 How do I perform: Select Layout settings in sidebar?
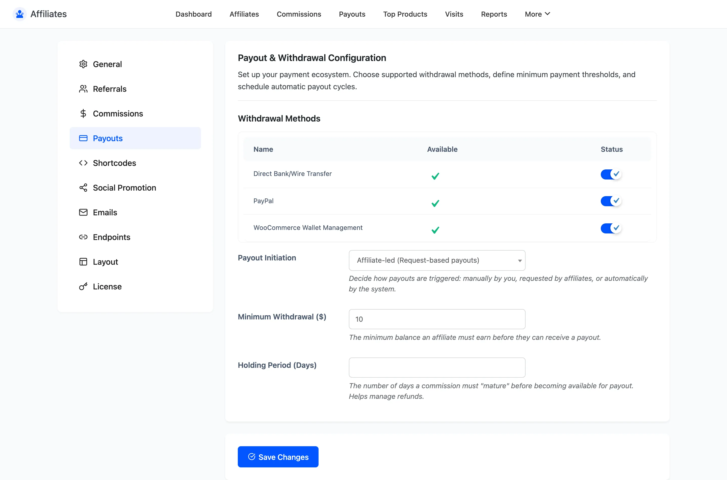[x=135, y=262]
